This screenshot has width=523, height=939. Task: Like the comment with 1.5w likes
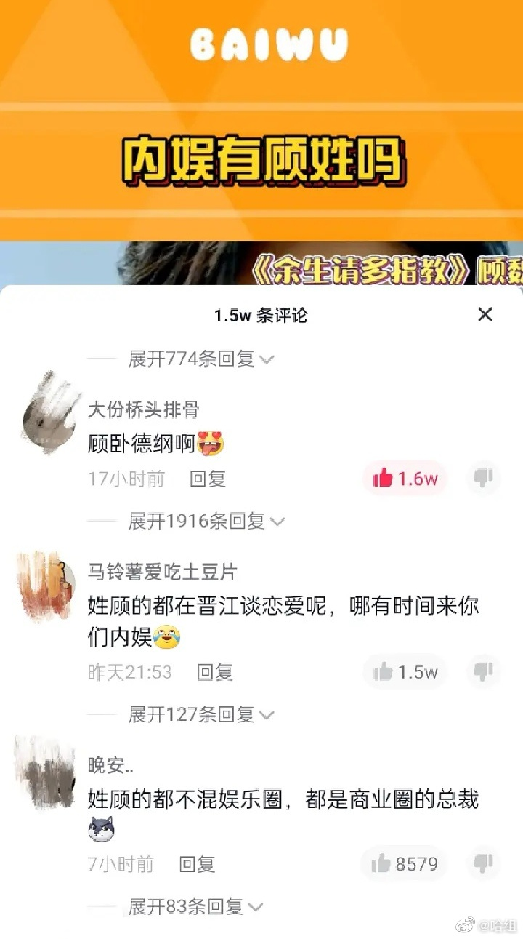405,671
